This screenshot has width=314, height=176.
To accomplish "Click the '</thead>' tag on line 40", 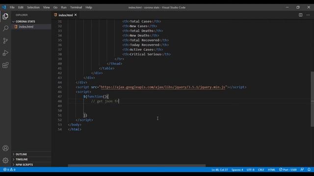I will [114, 64].
